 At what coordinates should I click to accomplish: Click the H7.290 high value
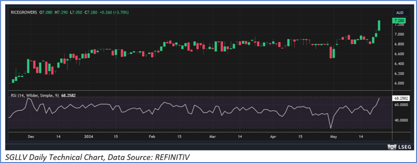pos(61,12)
